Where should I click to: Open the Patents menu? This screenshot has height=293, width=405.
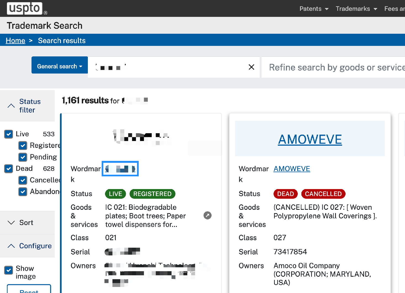(x=314, y=9)
